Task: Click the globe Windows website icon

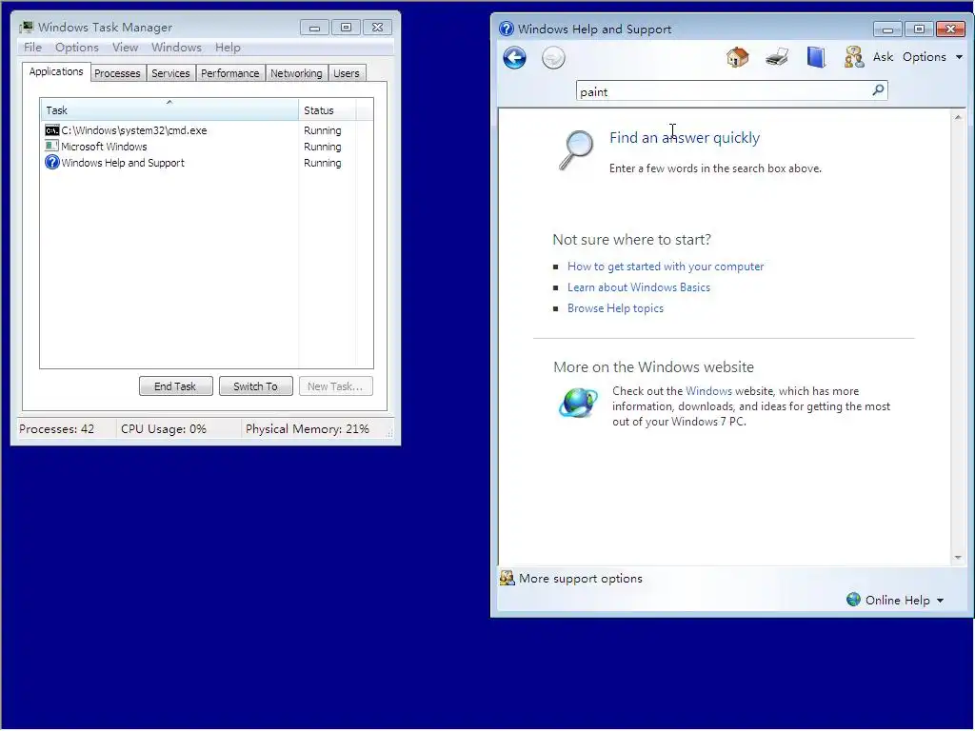Action: (578, 403)
